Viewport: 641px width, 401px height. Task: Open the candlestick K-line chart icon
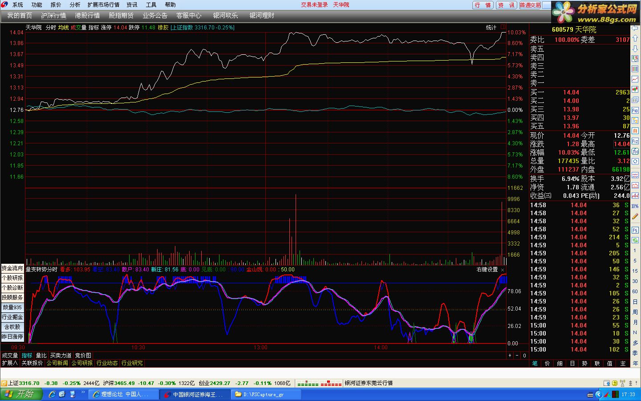635,90
